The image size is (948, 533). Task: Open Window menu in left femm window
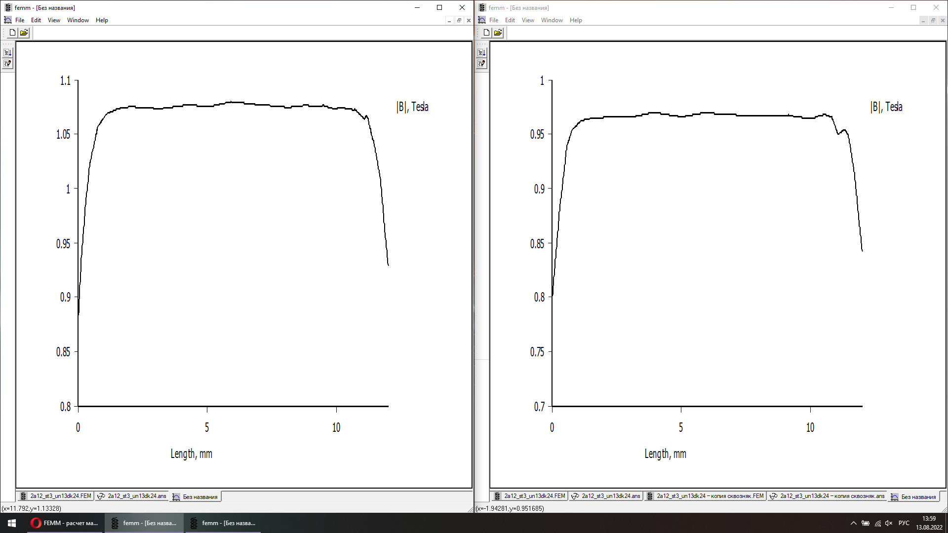[x=78, y=20]
